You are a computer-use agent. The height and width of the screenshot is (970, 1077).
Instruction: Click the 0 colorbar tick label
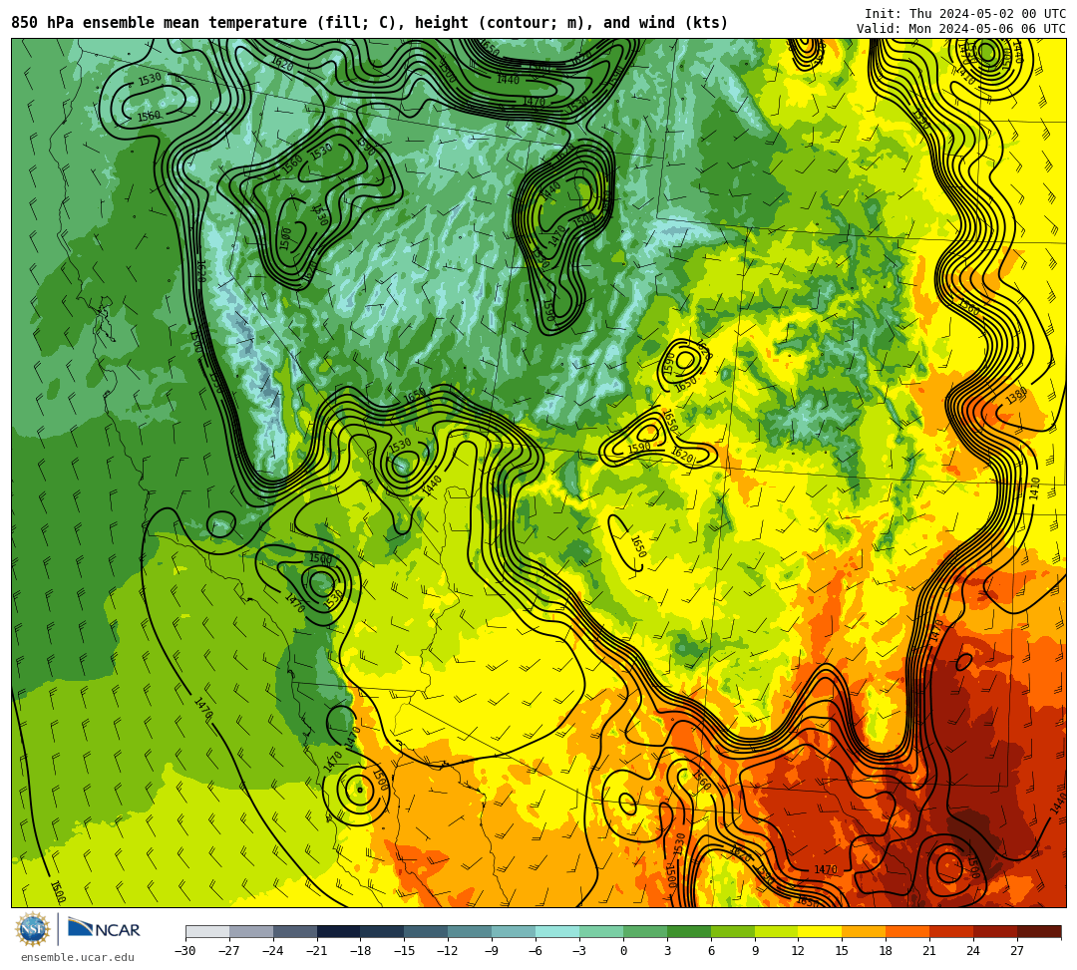(623, 951)
